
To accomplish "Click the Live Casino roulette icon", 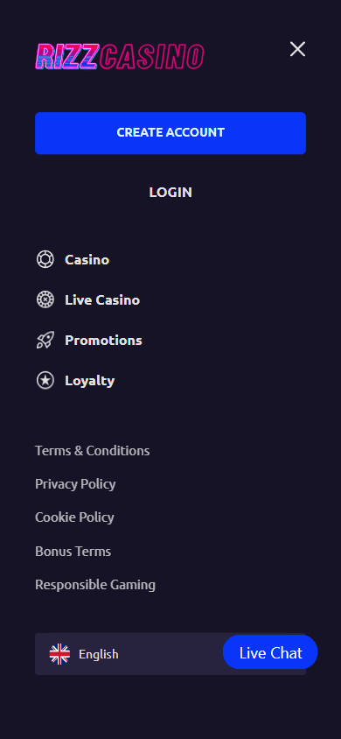I will pos(45,299).
